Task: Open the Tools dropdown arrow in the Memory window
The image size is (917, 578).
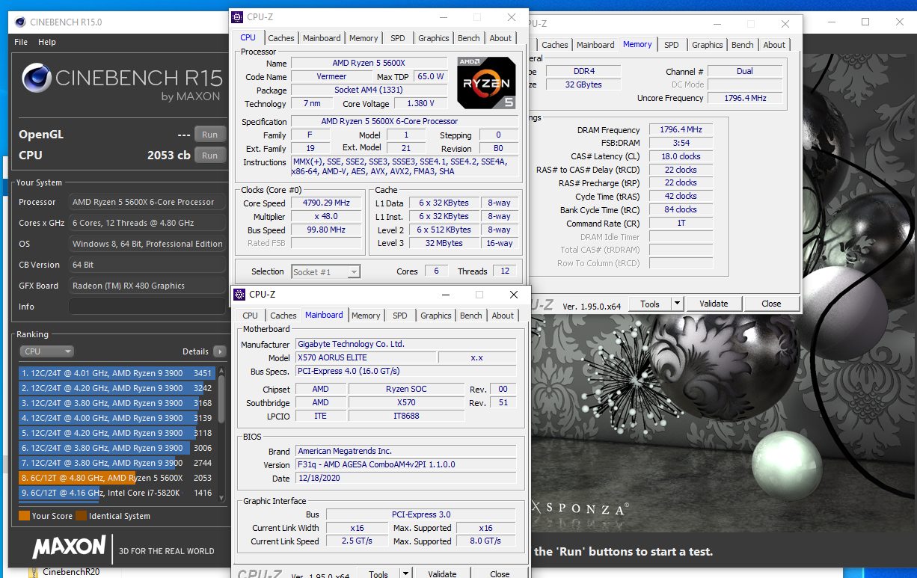Action: (677, 304)
